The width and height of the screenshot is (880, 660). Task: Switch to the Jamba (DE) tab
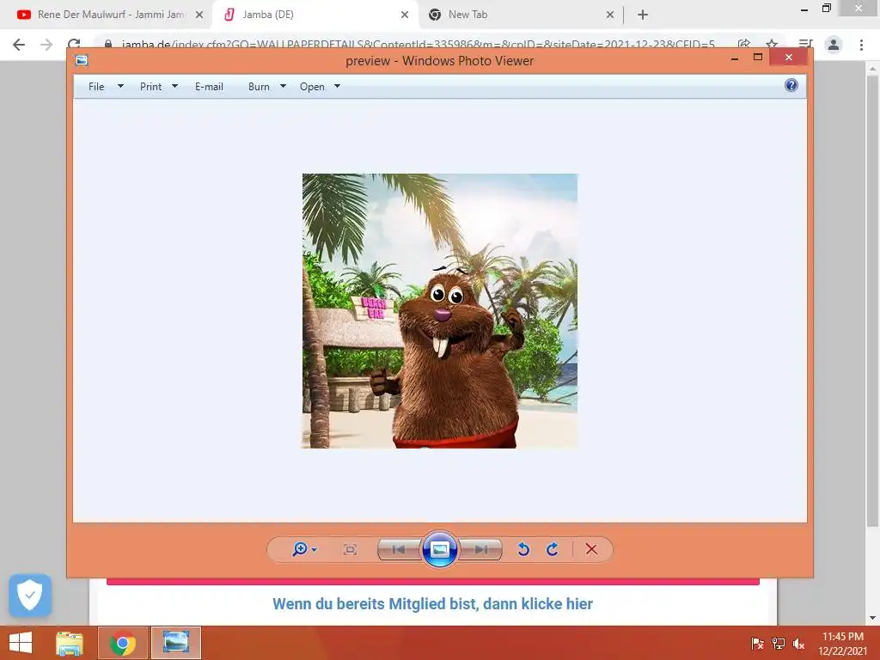(x=315, y=15)
